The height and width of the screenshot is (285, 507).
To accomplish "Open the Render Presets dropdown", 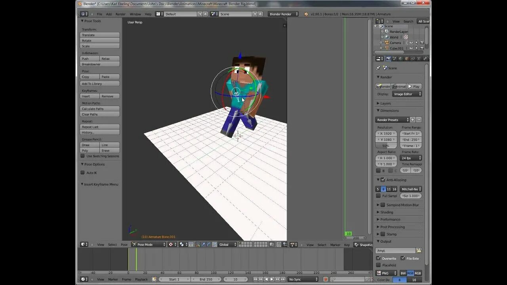I will coord(392,120).
